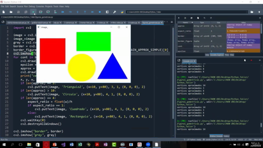Select the approx purple value cell
The height and width of the screenshot is (148, 263).
coord(243,26)
